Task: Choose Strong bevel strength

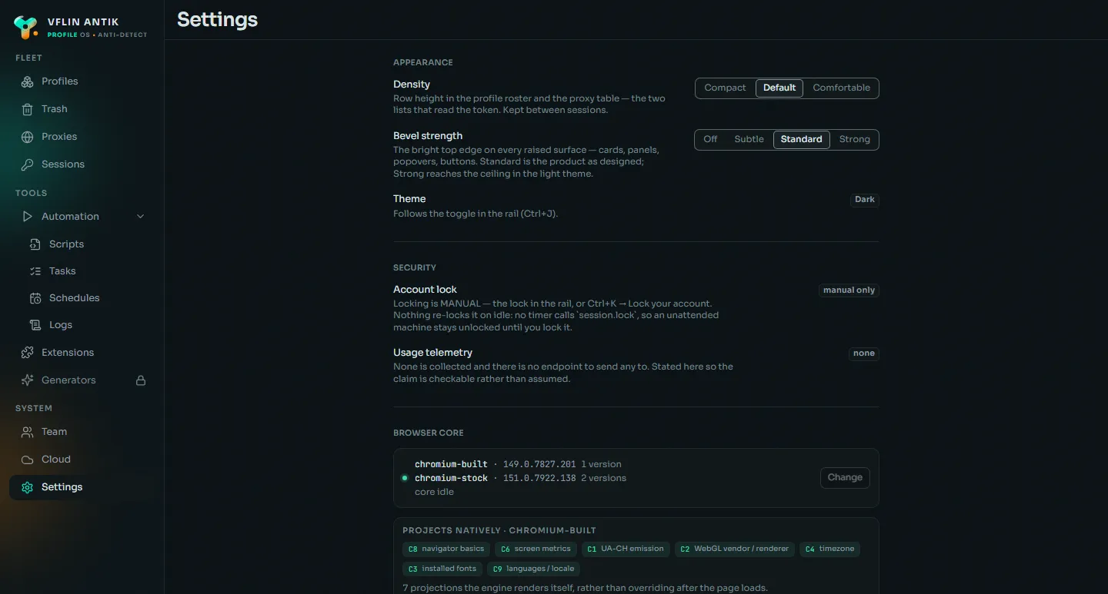Action: (x=854, y=139)
